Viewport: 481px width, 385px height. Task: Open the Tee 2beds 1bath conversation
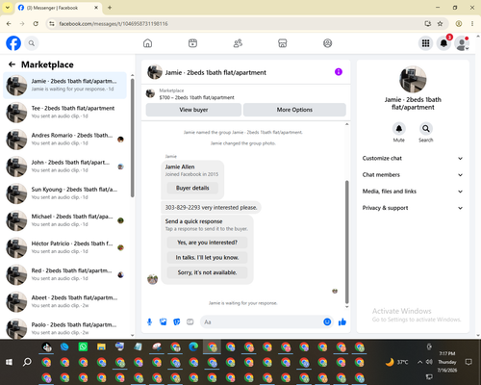click(x=65, y=113)
